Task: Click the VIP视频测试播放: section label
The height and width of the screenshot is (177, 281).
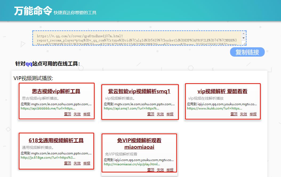Action: tap(33, 78)
